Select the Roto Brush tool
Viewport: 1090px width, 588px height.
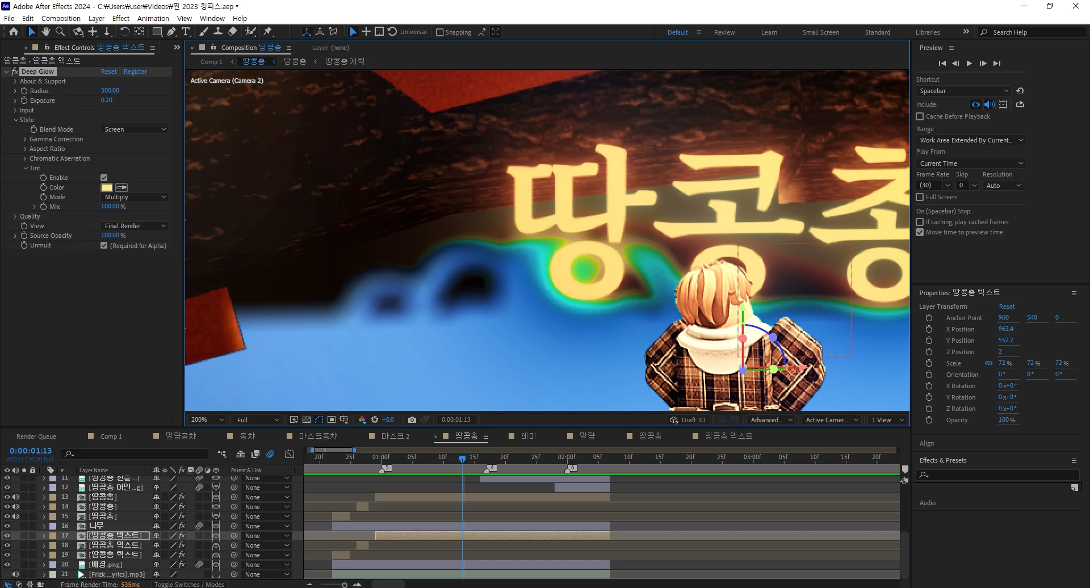click(x=250, y=32)
